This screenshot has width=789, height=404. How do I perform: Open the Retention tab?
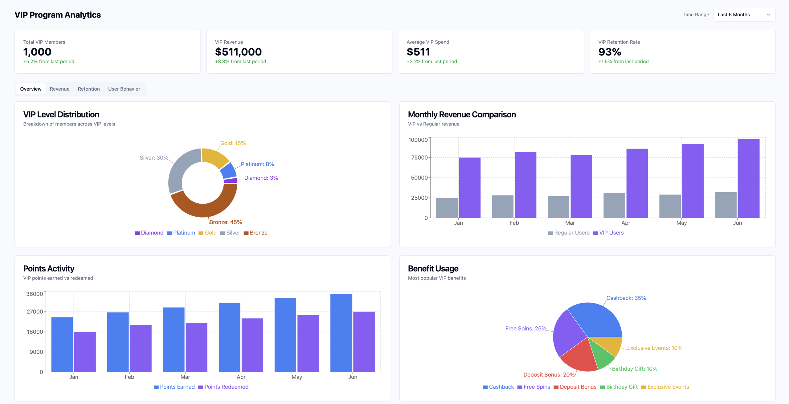(x=88, y=89)
